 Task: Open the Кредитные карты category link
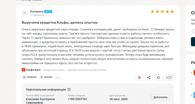(54, 70)
